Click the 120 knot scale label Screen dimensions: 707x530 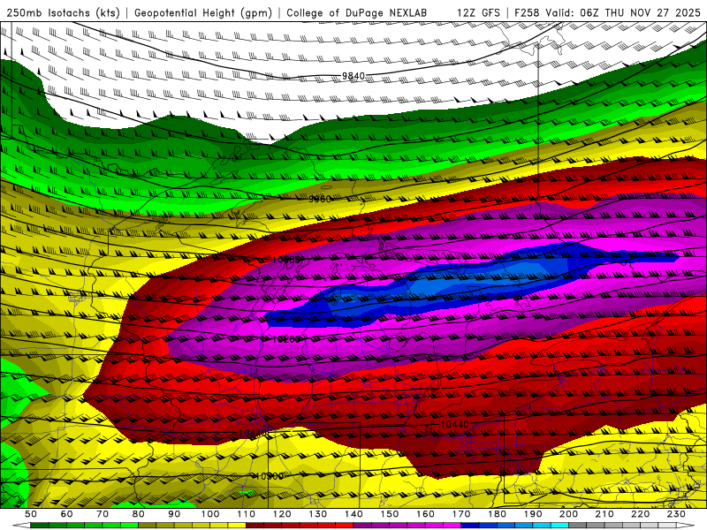pos(282,514)
